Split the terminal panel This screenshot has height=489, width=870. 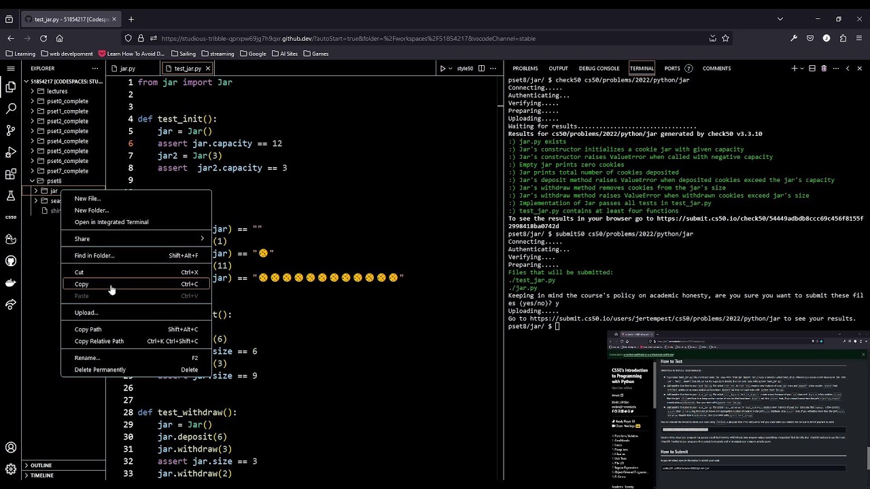(x=812, y=69)
